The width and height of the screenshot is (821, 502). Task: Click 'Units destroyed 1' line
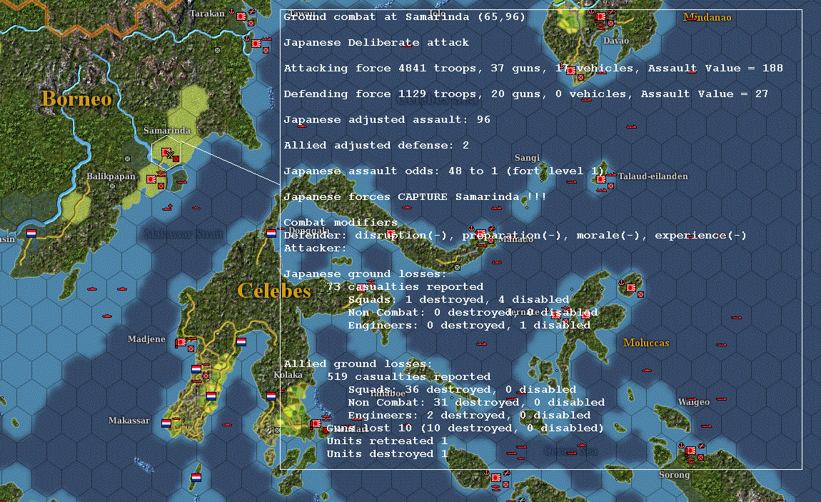pyautogui.click(x=387, y=454)
